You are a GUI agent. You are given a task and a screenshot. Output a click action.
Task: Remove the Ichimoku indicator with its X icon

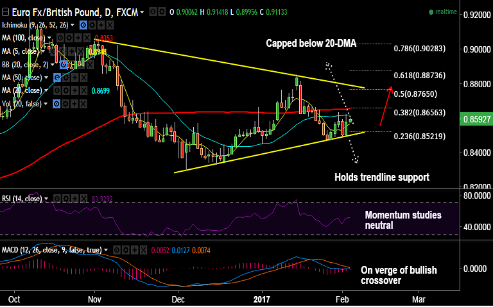point(110,25)
